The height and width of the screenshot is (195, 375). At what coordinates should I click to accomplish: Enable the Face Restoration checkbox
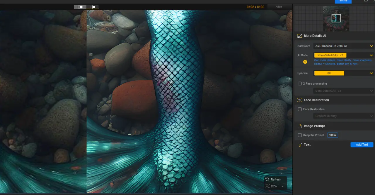[x=300, y=109]
